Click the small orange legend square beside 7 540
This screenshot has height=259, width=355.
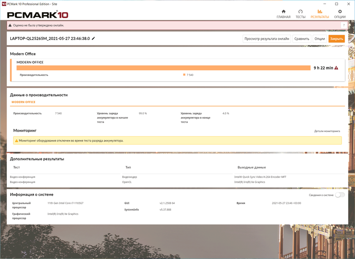(x=184, y=75)
